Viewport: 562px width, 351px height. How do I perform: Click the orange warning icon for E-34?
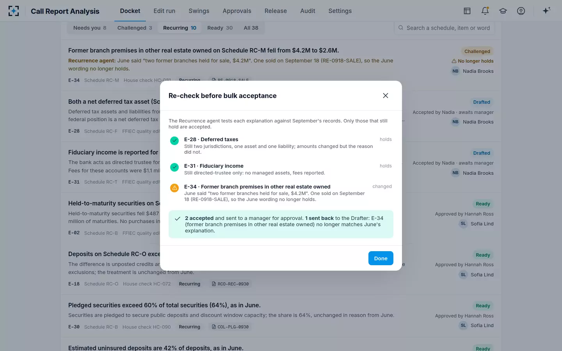(x=174, y=188)
